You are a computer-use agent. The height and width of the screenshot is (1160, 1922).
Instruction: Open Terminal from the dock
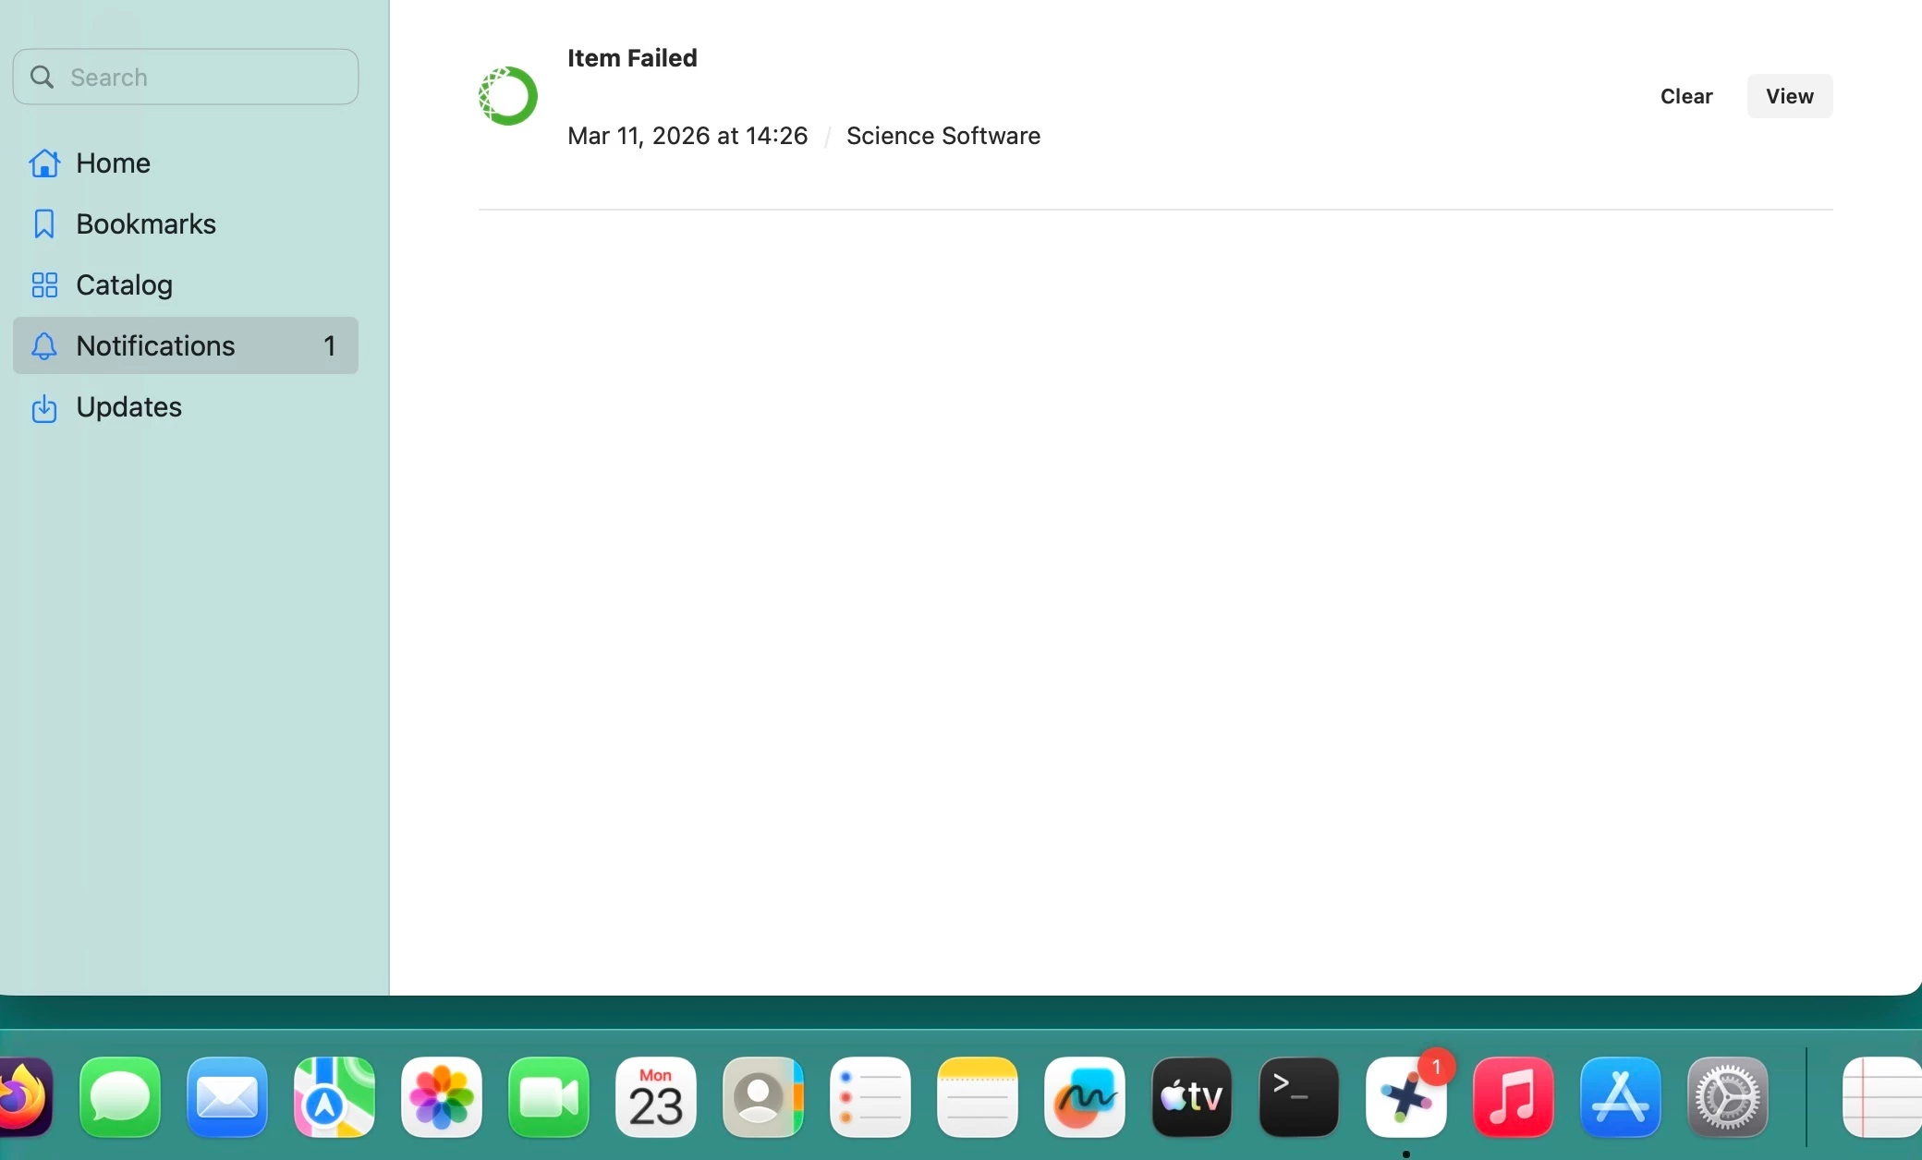click(x=1299, y=1097)
